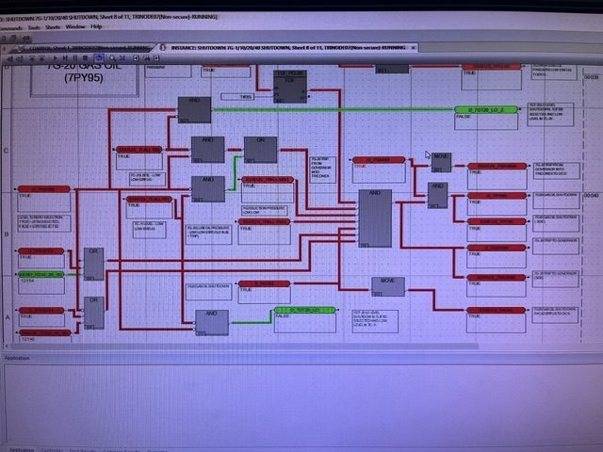Select the MOVE block near the mouse cursor
603x452 pixels.
point(441,162)
